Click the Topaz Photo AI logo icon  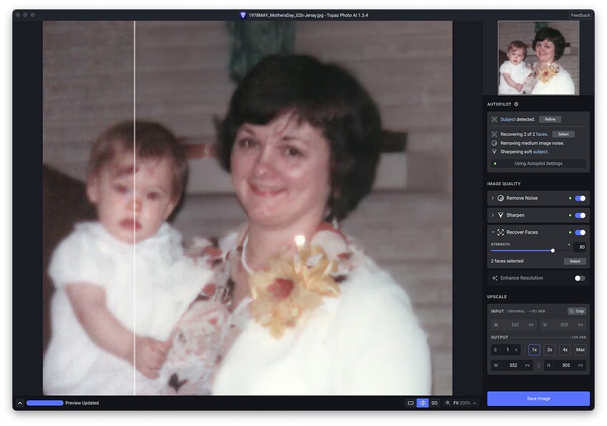pos(242,15)
